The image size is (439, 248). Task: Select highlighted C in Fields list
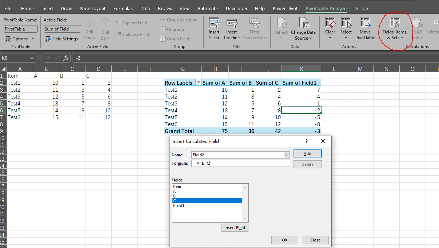tap(207, 201)
